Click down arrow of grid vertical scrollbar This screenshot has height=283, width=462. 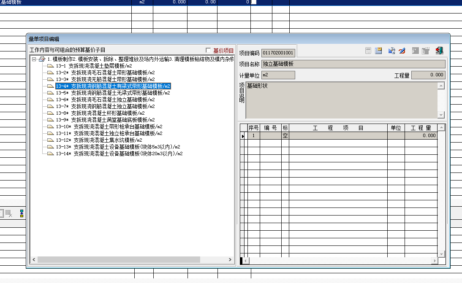tap(441, 254)
